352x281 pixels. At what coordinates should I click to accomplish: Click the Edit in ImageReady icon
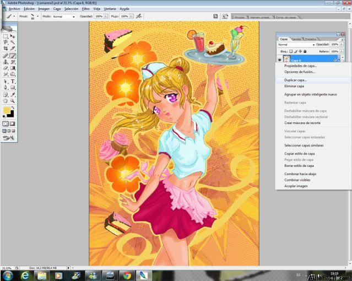click(x=9, y=138)
